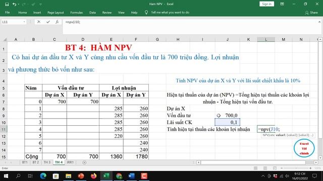The height and width of the screenshot is (181, 323).
Task: Confirm the formula with the checkmark icon
Action: 48,22
